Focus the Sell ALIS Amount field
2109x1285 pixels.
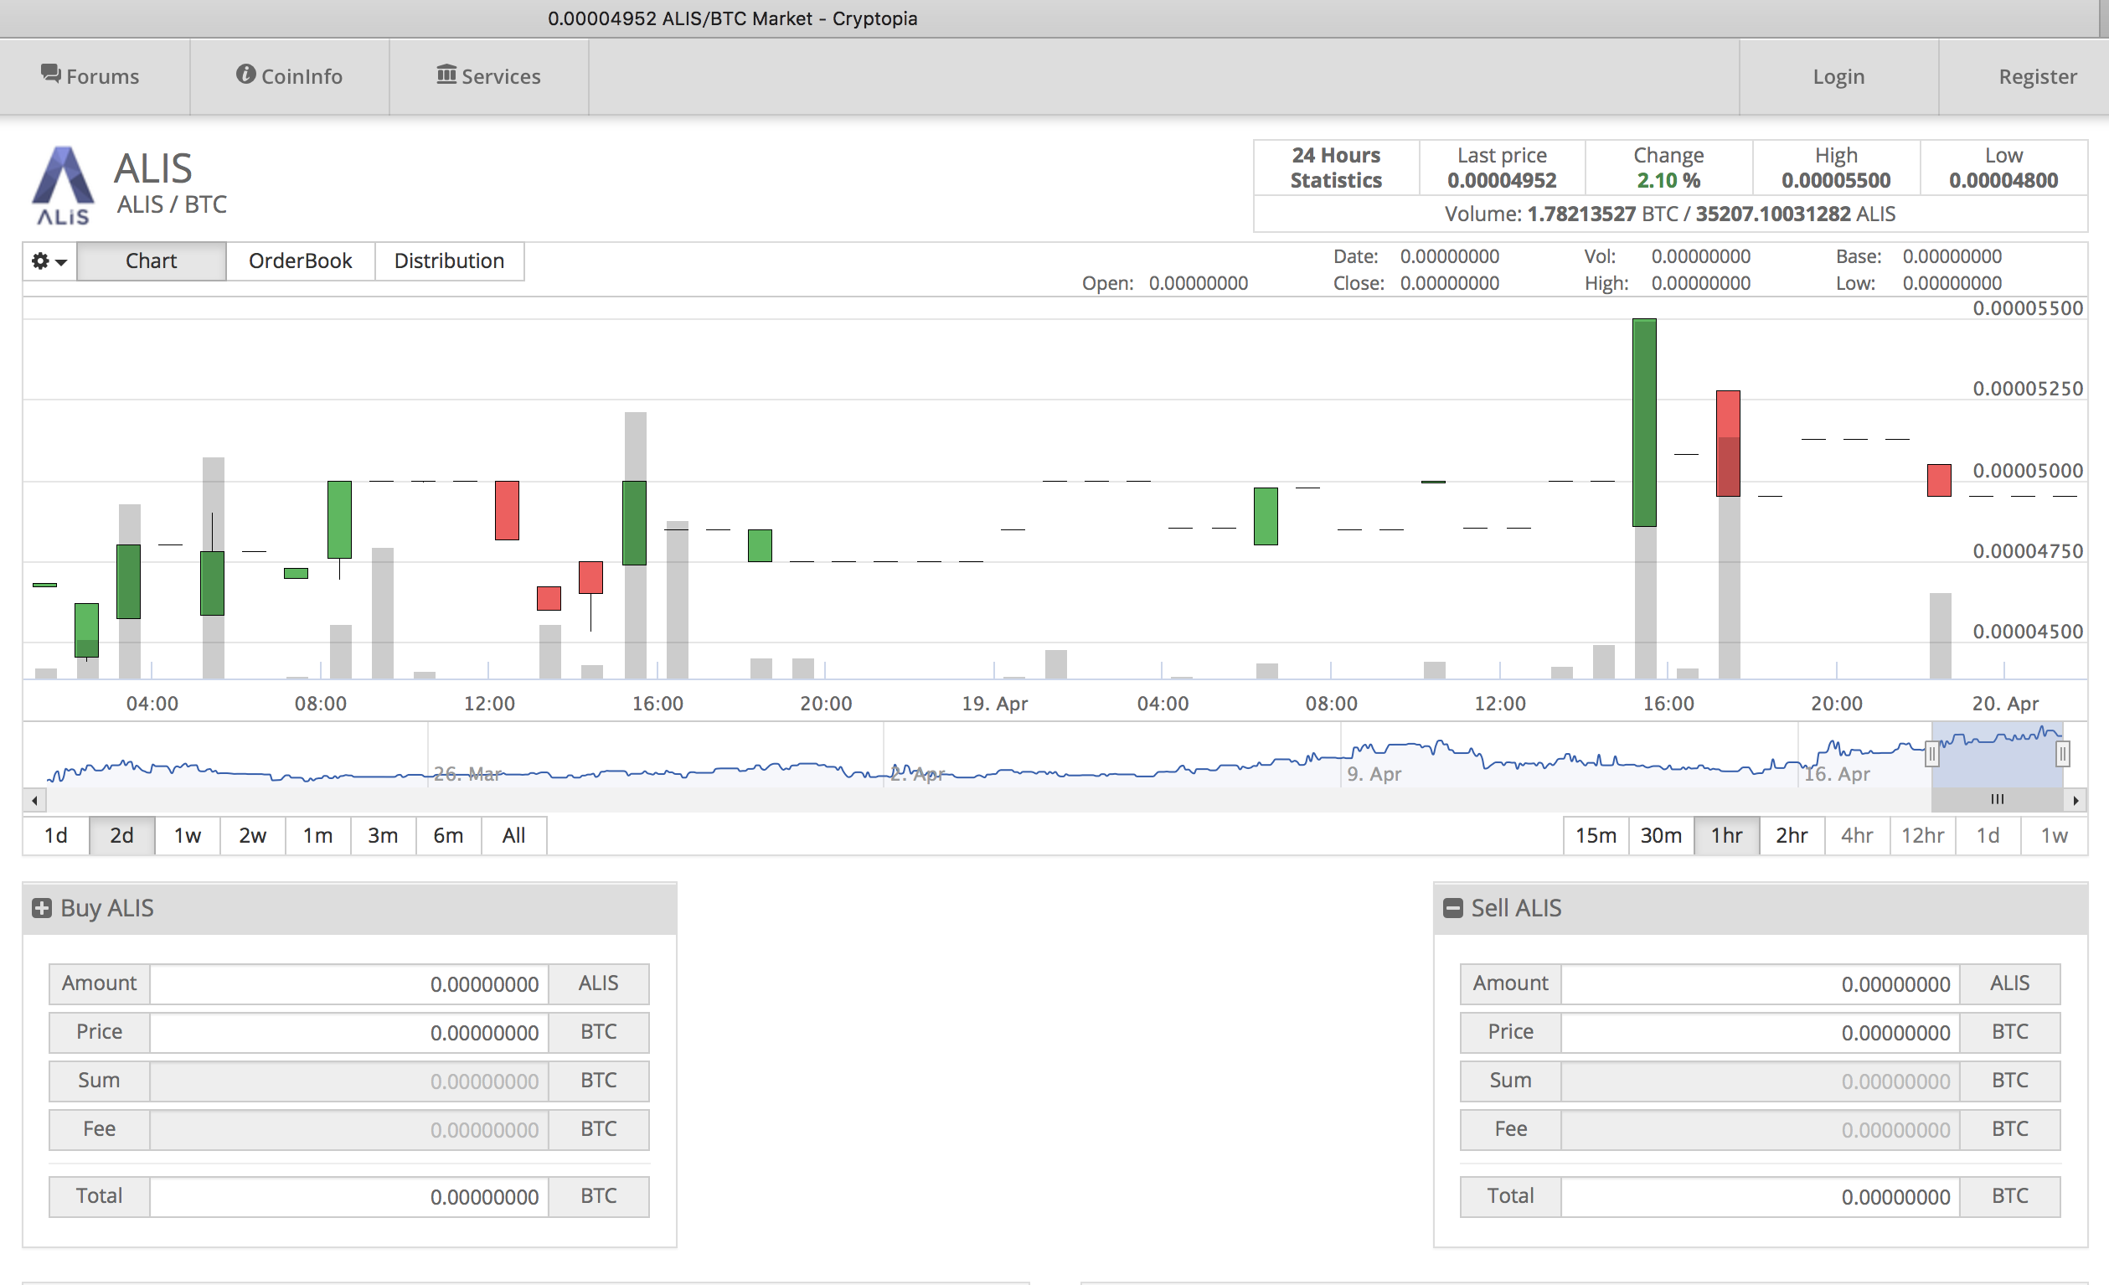[1761, 984]
